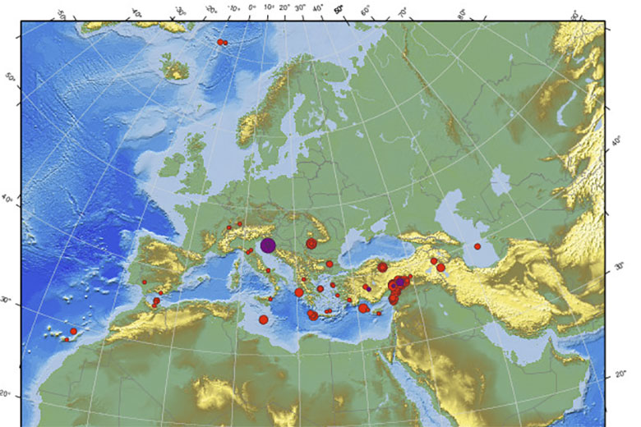Click the large purple earthquake circle over Italy
This screenshot has width=641, height=427.
(x=268, y=245)
